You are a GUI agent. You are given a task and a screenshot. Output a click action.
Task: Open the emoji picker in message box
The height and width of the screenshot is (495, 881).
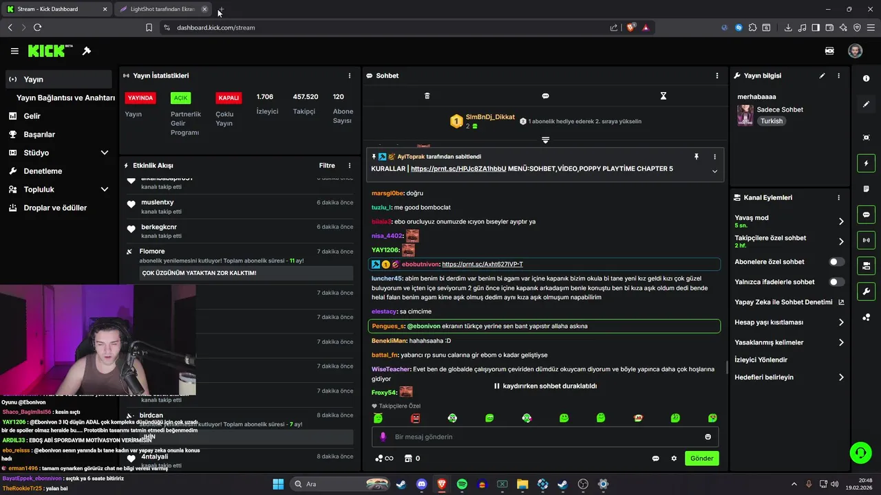708,437
